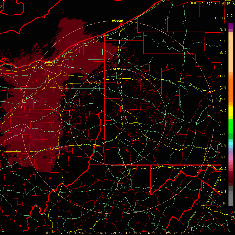
Task: Click the 9.8 scale value
Action: pos(223,29)
